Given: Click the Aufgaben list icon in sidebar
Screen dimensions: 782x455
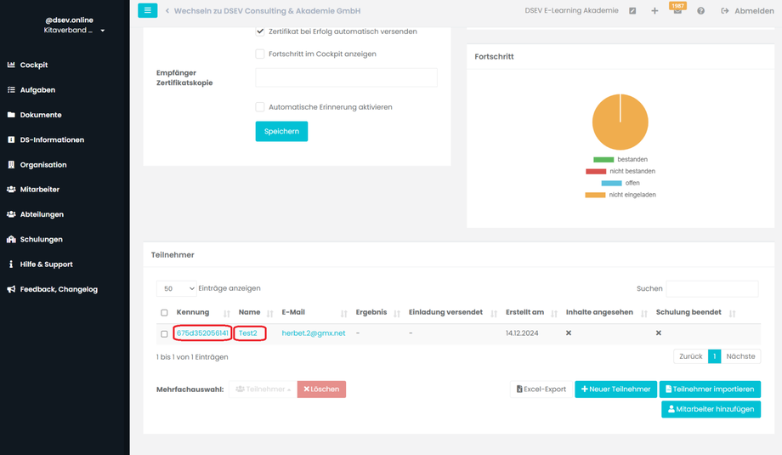Looking at the screenshot, I should pyautogui.click(x=11, y=90).
